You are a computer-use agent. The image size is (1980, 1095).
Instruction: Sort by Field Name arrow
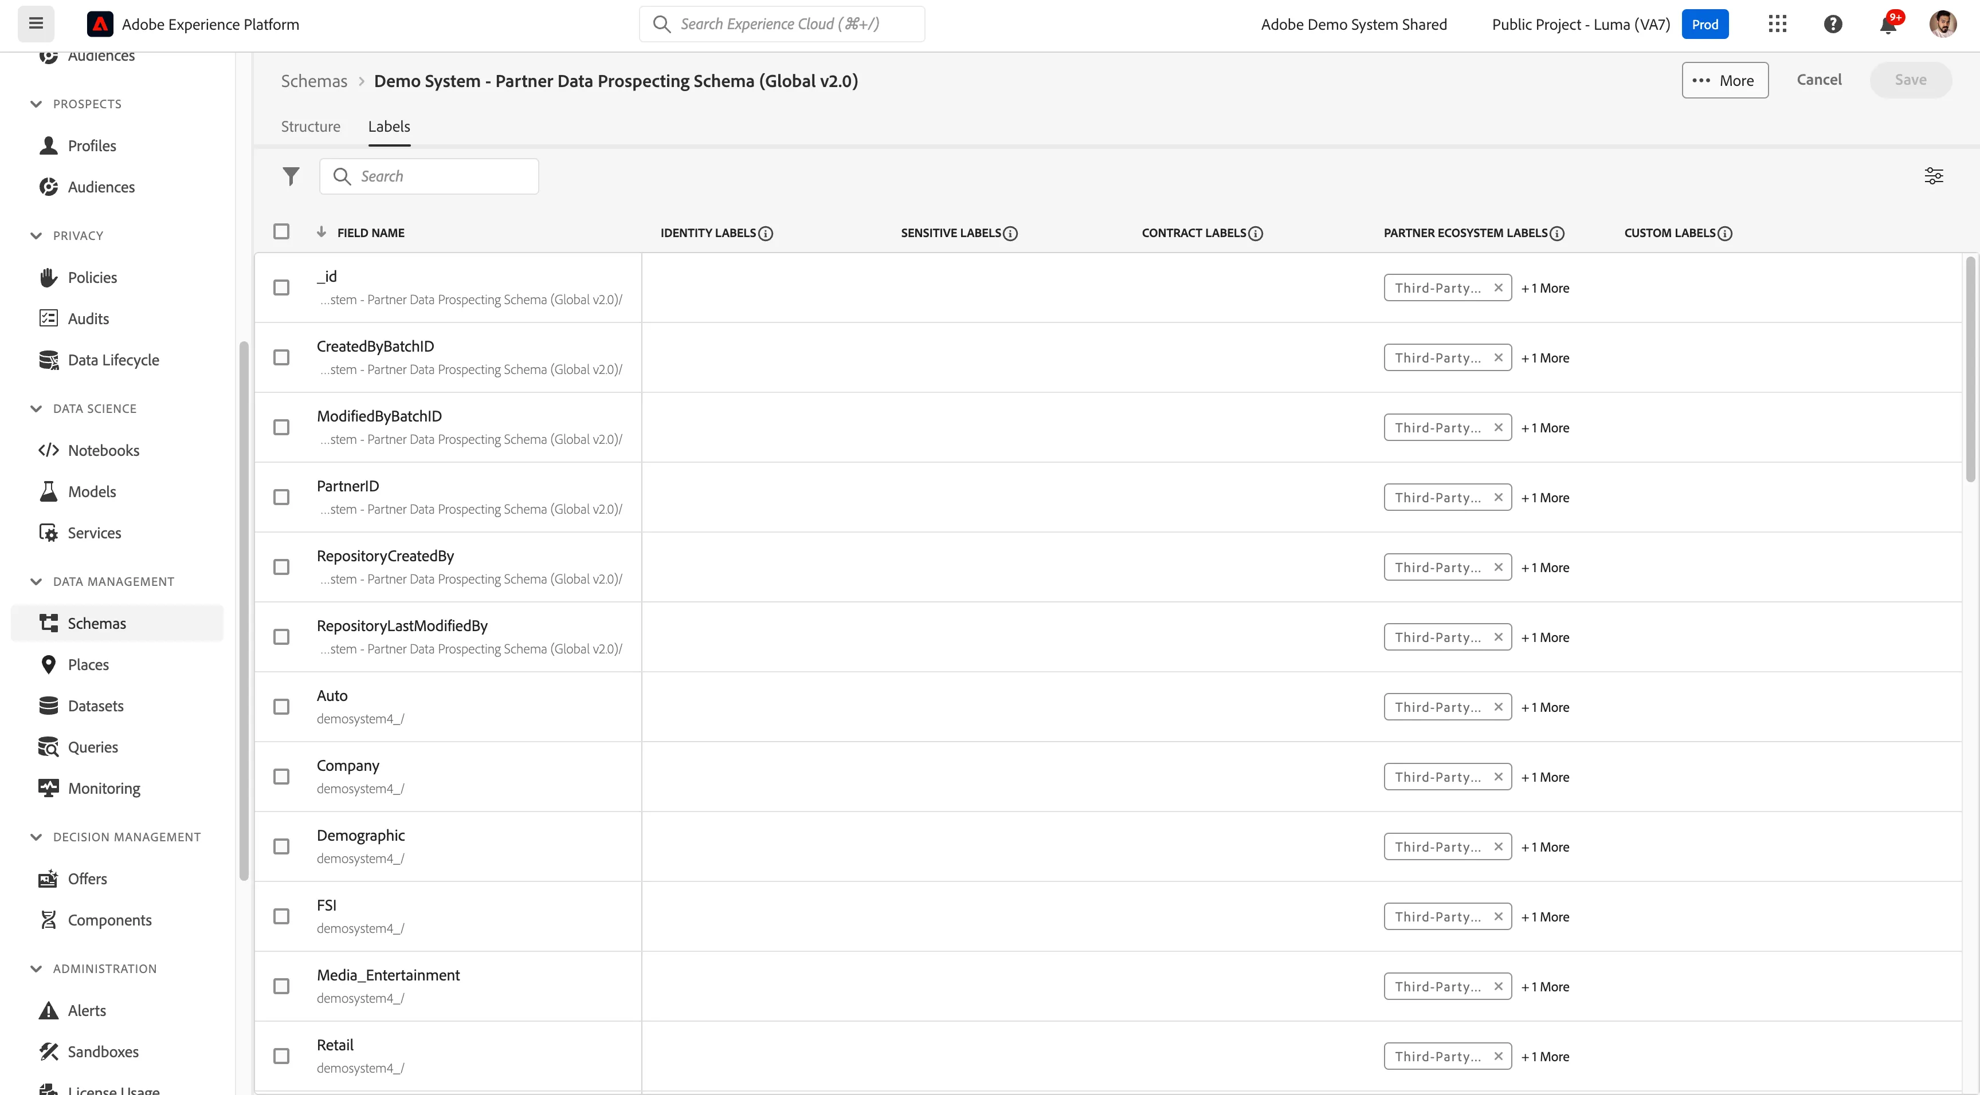tap(321, 232)
